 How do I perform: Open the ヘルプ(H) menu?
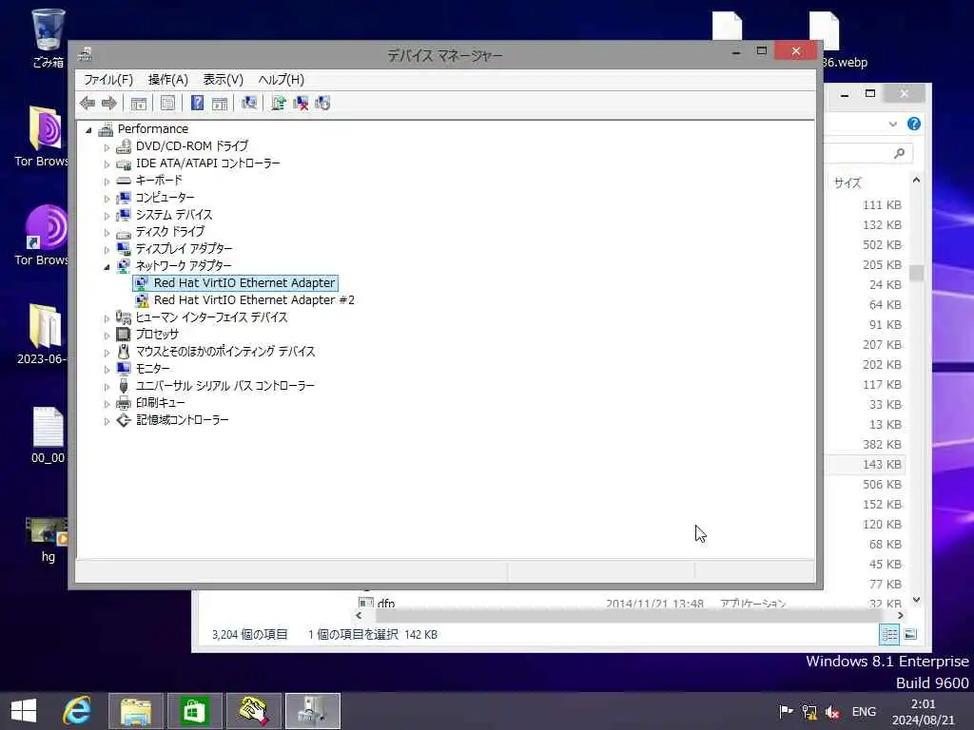[x=281, y=80]
